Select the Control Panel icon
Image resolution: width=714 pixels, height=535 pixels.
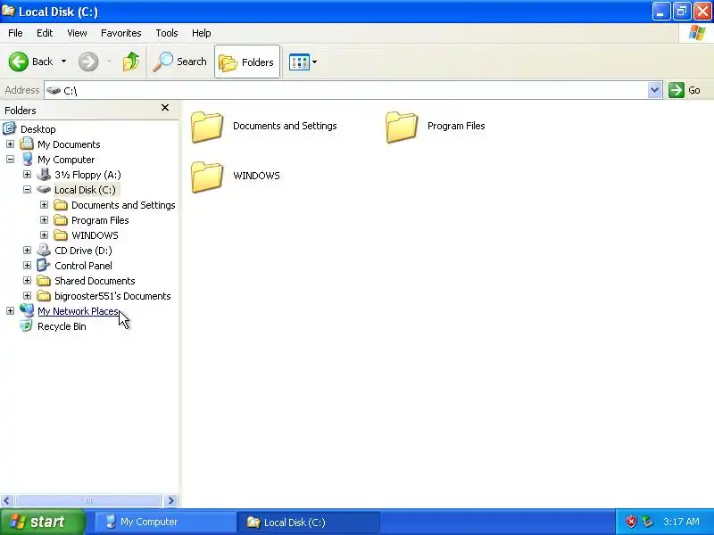(x=44, y=265)
